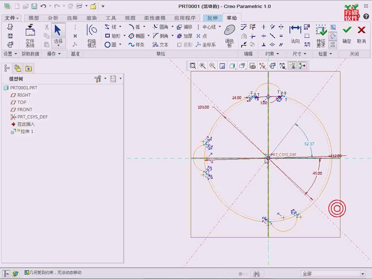Click the help question mark icon
This screenshot has width=372, height=279.
point(366,16)
